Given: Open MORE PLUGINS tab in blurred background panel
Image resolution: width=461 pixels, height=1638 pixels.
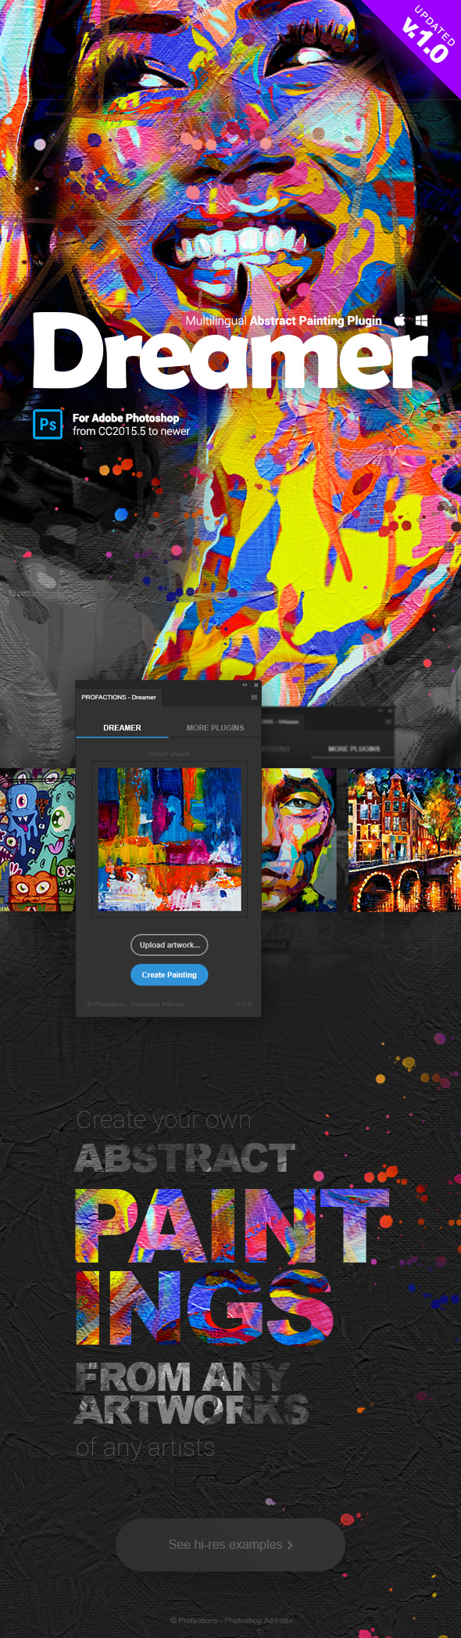Looking at the screenshot, I should (354, 749).
